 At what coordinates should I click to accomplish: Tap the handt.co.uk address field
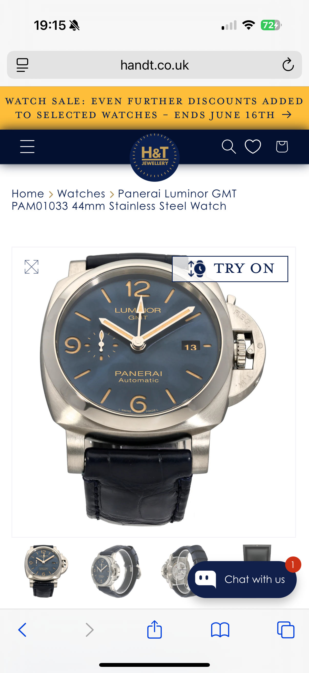coord(154,65)
